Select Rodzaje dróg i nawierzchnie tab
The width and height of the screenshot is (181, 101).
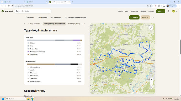pos(54,24)
